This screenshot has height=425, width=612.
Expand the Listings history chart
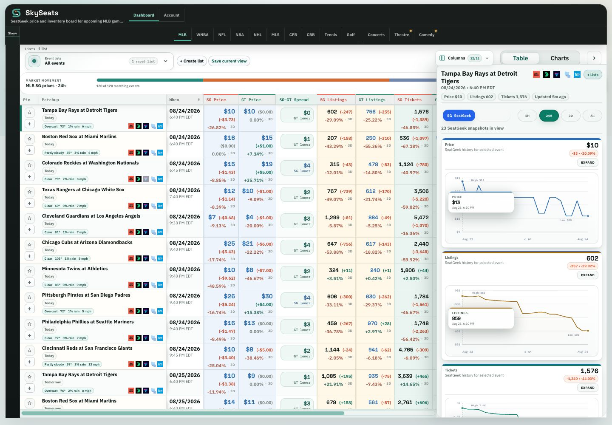tap(588, 275)
